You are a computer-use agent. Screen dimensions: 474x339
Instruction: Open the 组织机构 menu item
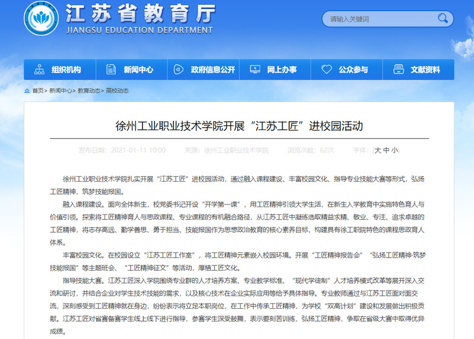pos(66,69)
